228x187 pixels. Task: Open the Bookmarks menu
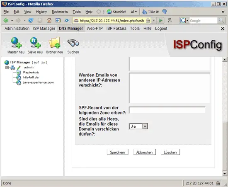60,12
